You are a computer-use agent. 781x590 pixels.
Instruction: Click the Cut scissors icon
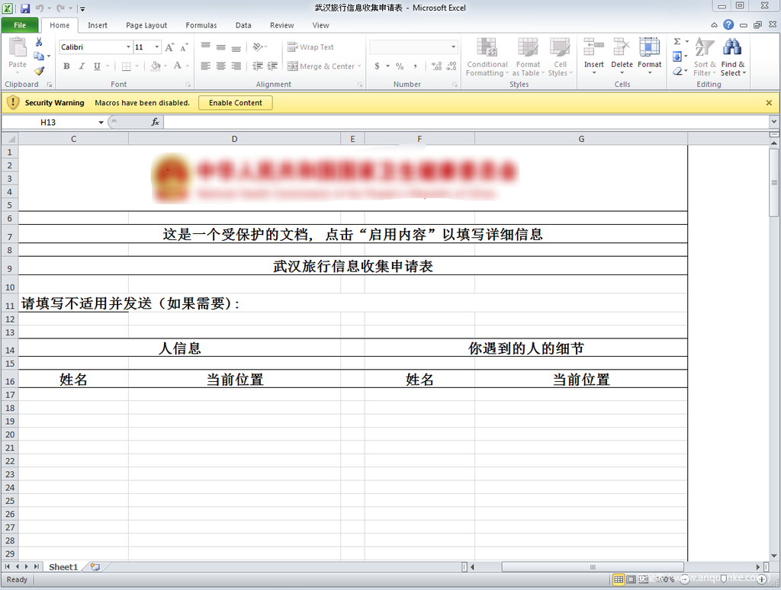pyautogui.click(x=39, y=43)
